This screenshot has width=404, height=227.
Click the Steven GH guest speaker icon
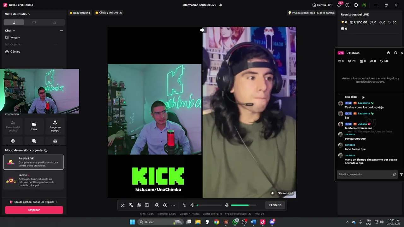tap(273, 193)
